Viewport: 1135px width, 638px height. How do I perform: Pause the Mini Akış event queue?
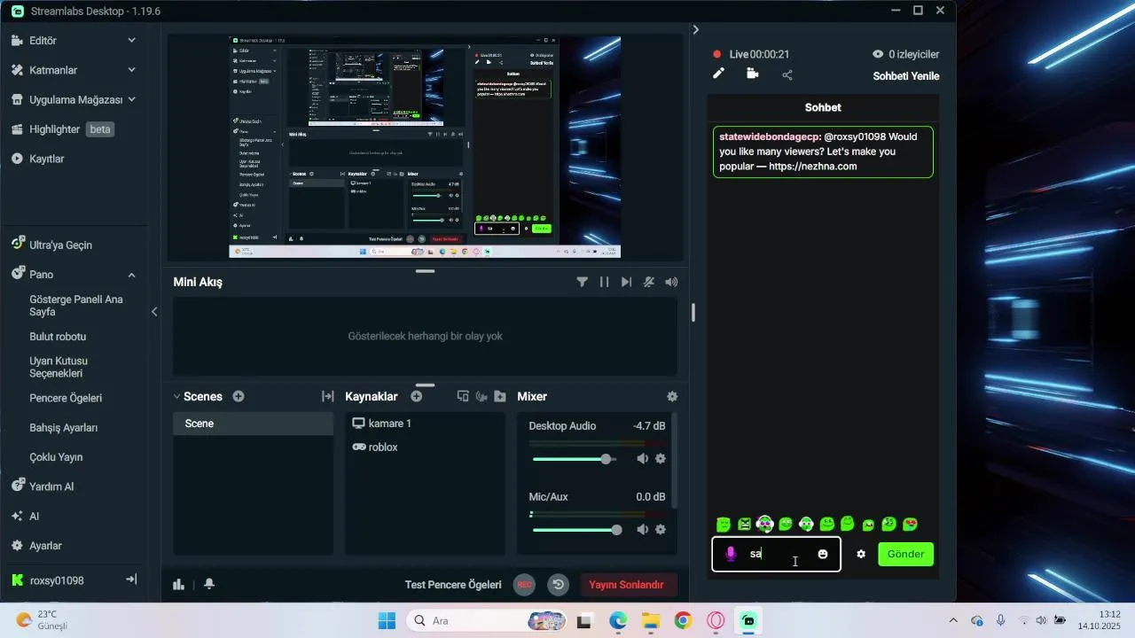(605, 282)
